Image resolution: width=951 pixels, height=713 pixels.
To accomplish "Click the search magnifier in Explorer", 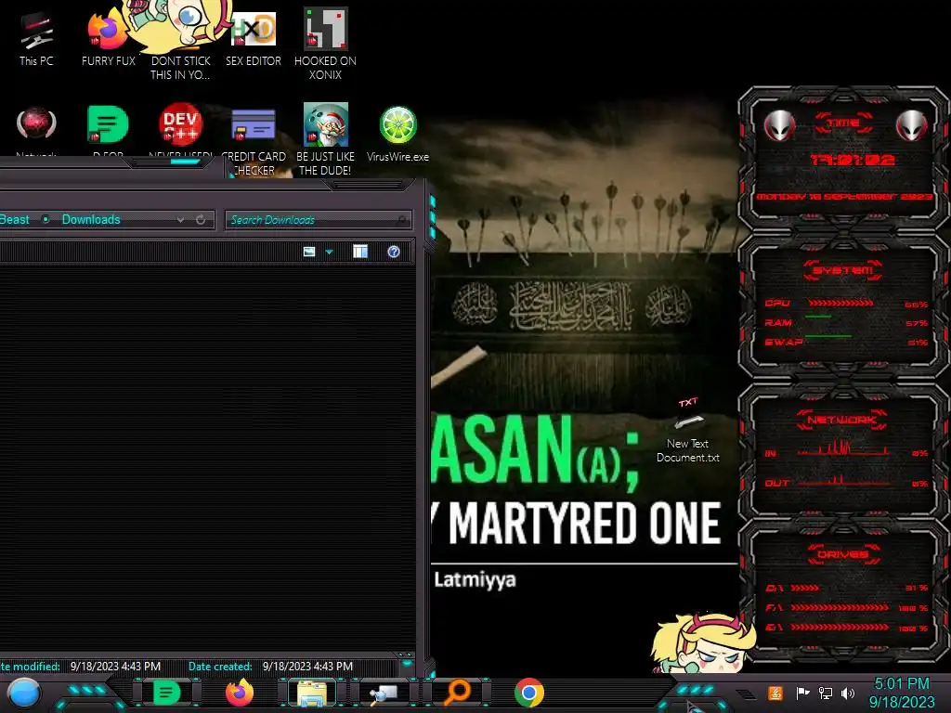I will [401, 219].
